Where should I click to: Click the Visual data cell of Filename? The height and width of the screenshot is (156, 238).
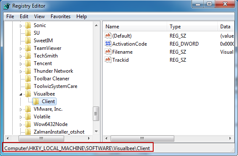(x=227, y=52)
